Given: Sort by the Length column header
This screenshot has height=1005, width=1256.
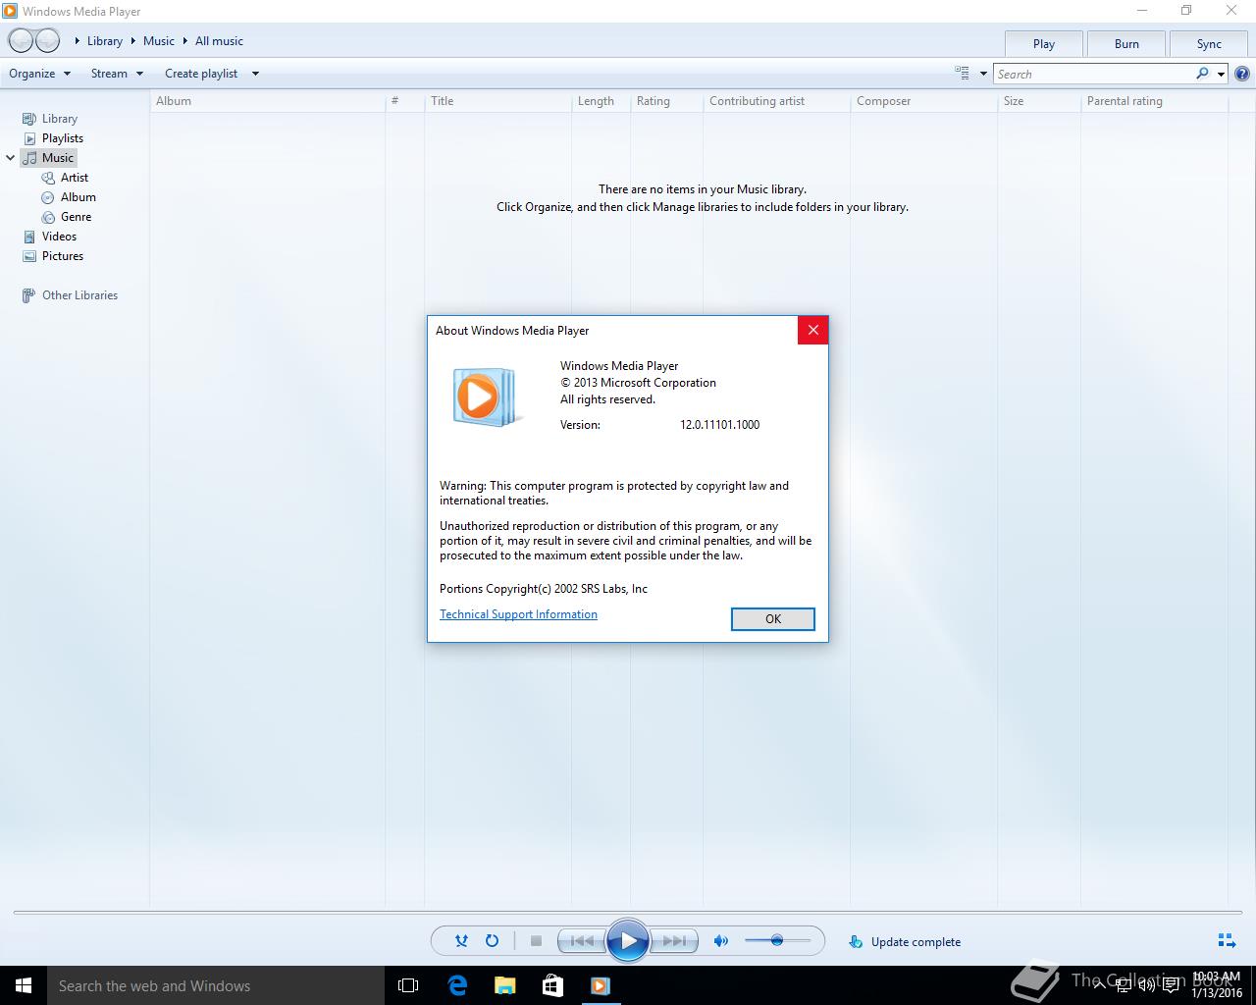Looking at the screenshot, I should (x=601, y=100).
